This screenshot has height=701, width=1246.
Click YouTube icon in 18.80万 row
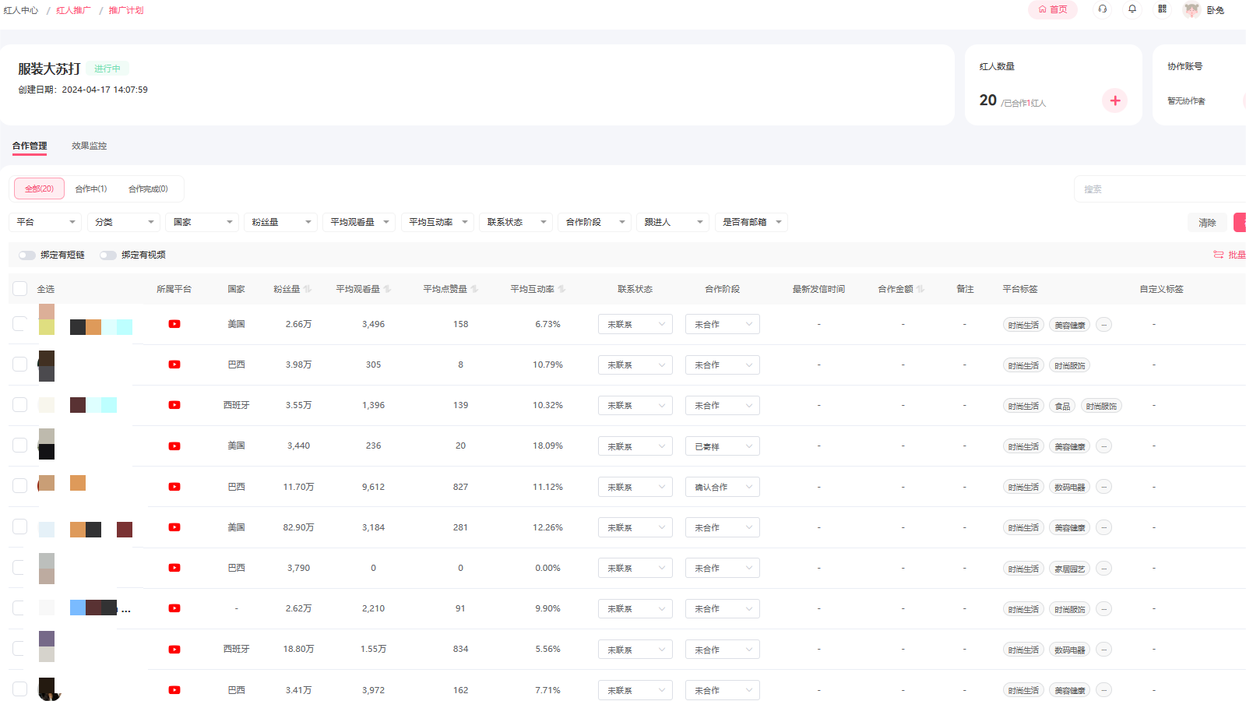(174, 650)
